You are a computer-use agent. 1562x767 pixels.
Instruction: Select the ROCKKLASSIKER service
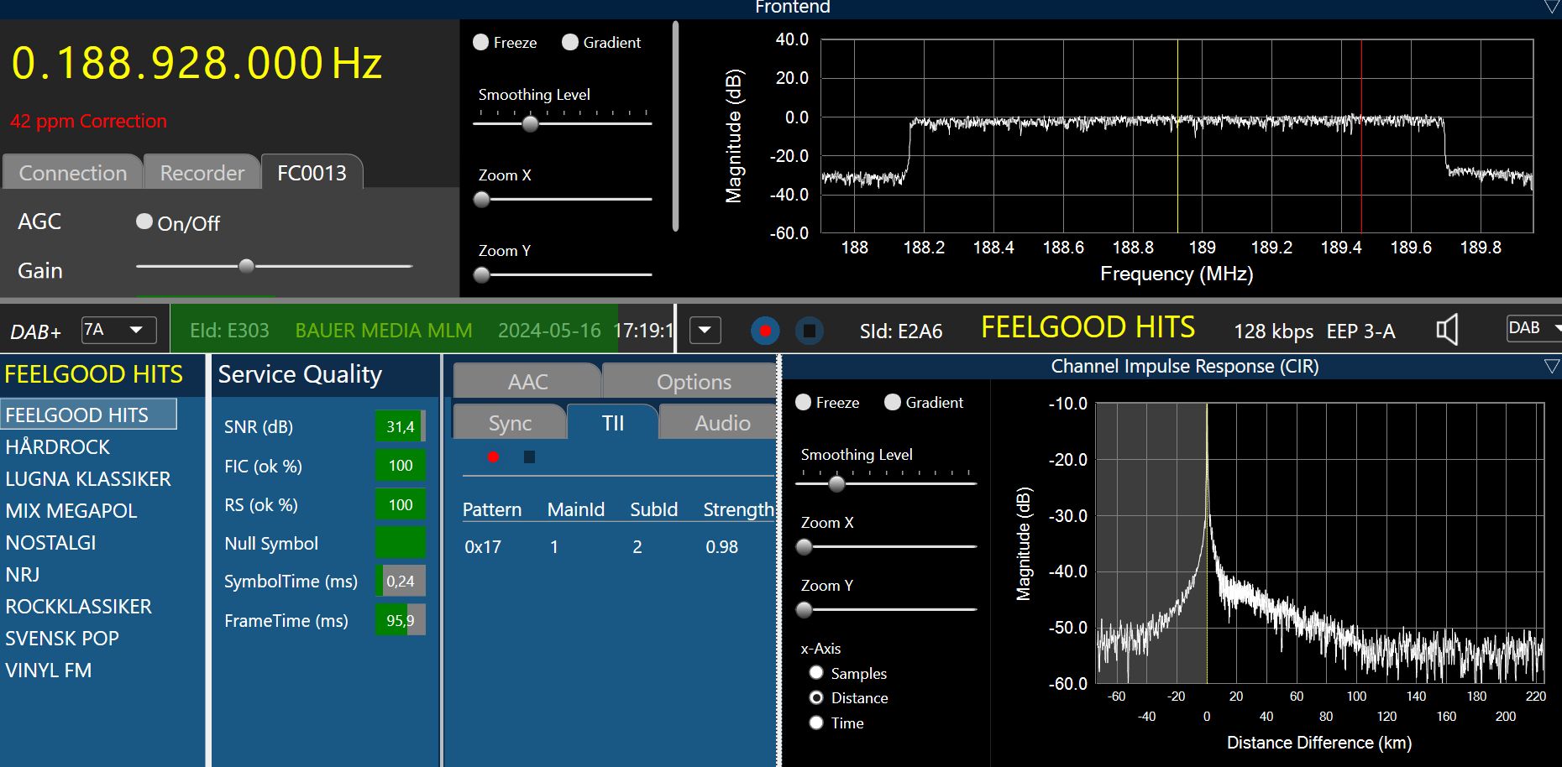(x=79, y=607)
